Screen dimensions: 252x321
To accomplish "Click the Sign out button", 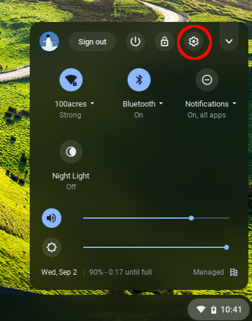I will point(93,41).
